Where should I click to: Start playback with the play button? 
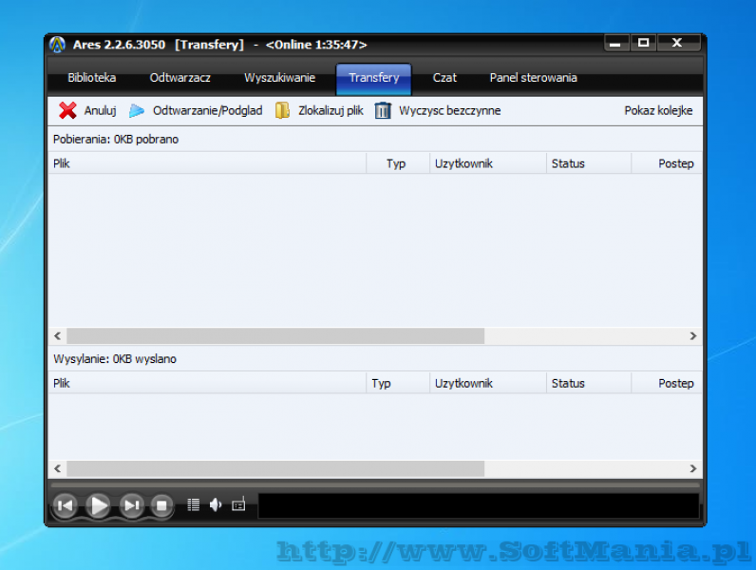point(99,505)
